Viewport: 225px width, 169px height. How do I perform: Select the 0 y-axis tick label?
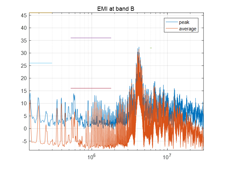[25, 128]
